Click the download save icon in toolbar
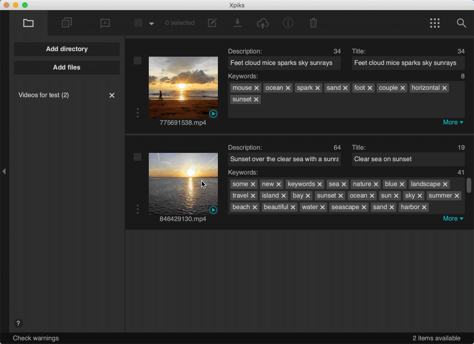This screenshot has height=344, width=474. [x=237, y=23]
